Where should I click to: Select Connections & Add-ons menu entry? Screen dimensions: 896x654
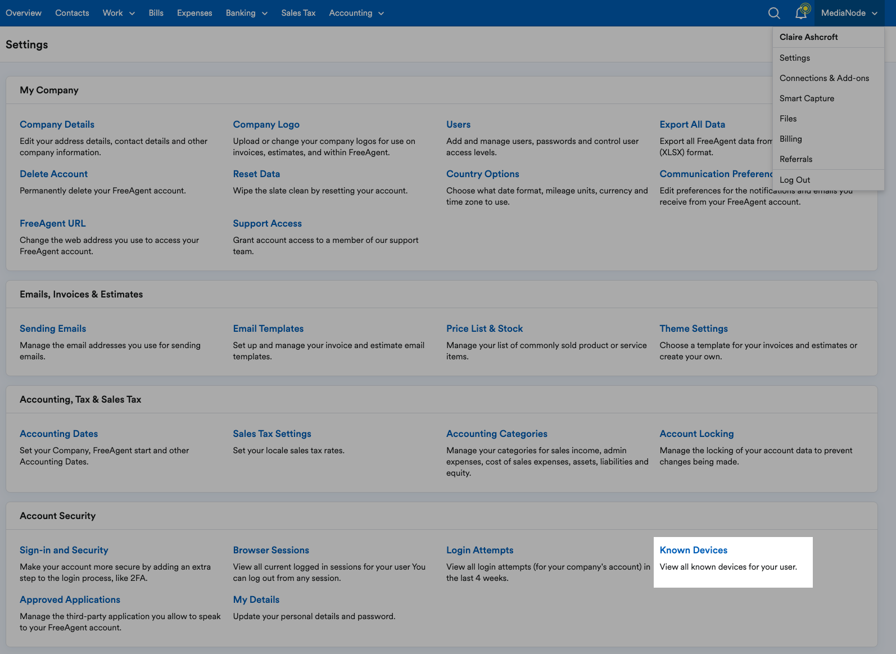click(x=824, y=78)
